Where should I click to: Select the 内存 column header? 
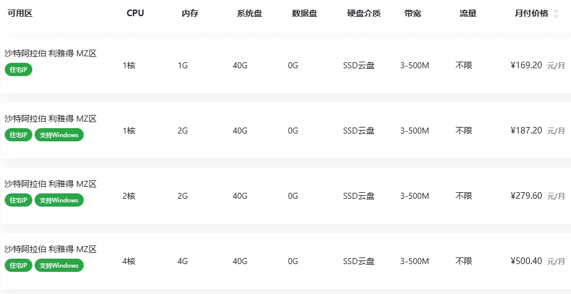tap(190, 14)
